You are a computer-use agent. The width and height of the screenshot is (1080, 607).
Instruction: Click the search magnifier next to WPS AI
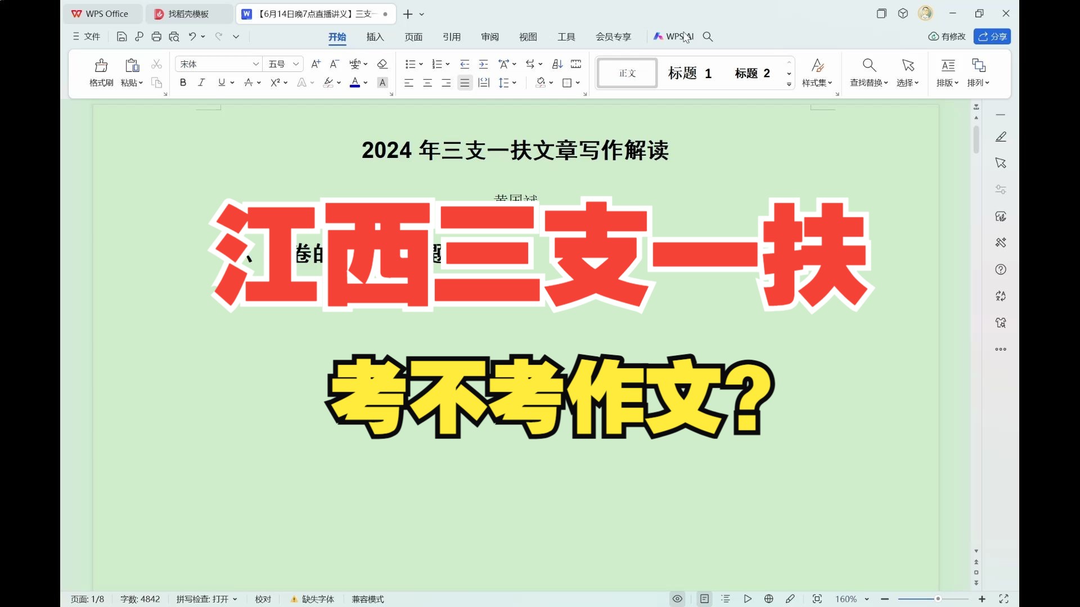[x=708, y=37]
